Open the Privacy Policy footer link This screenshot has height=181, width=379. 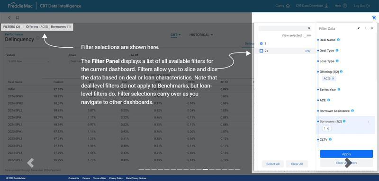tap(116, 178)
